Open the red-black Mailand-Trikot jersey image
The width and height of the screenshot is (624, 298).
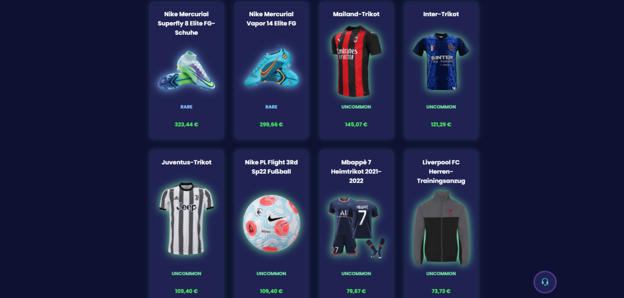[356, 61]
